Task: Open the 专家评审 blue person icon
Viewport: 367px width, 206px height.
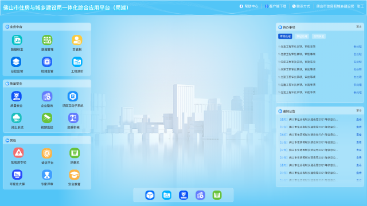Action: click(47, 175)
